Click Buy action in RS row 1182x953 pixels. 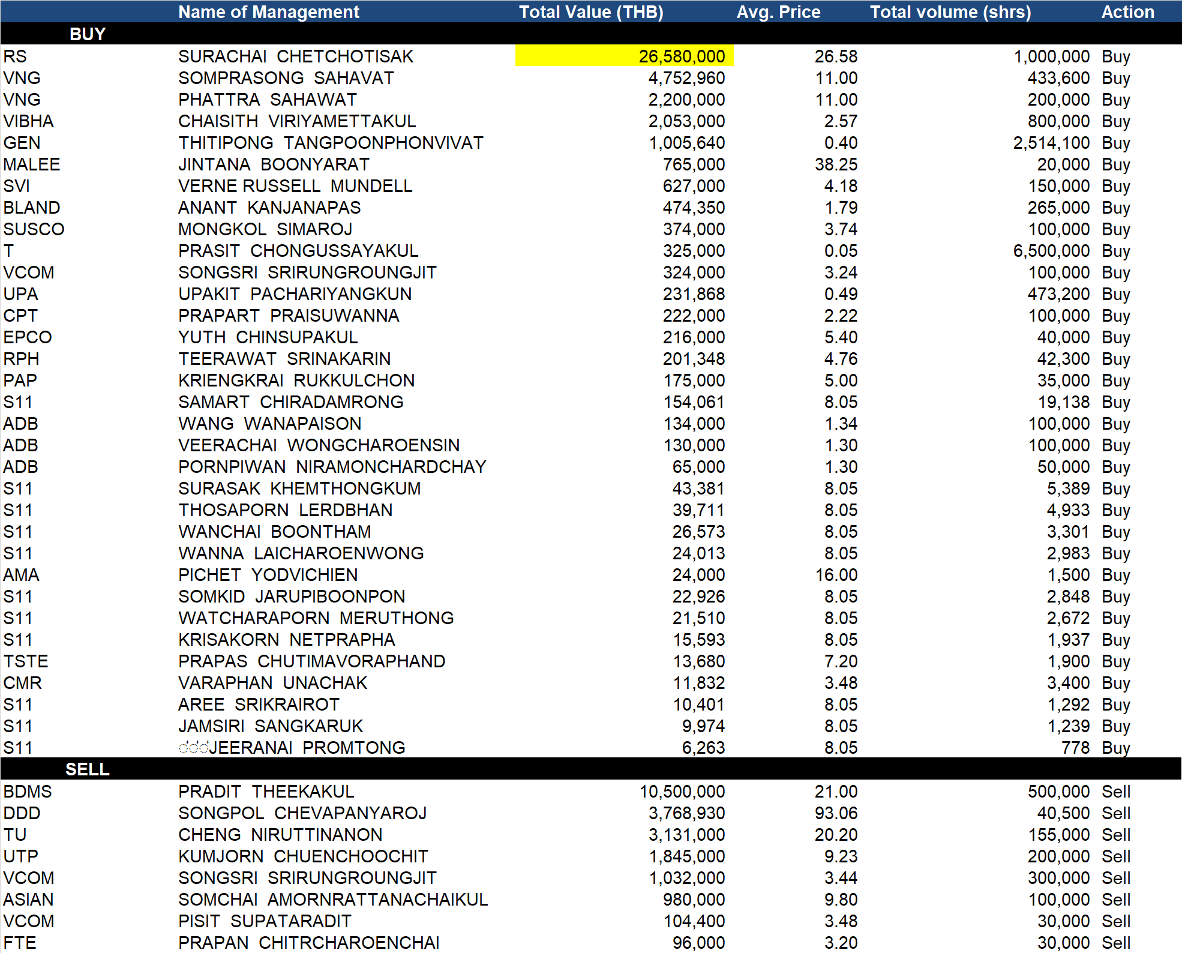coord(1116,56)
